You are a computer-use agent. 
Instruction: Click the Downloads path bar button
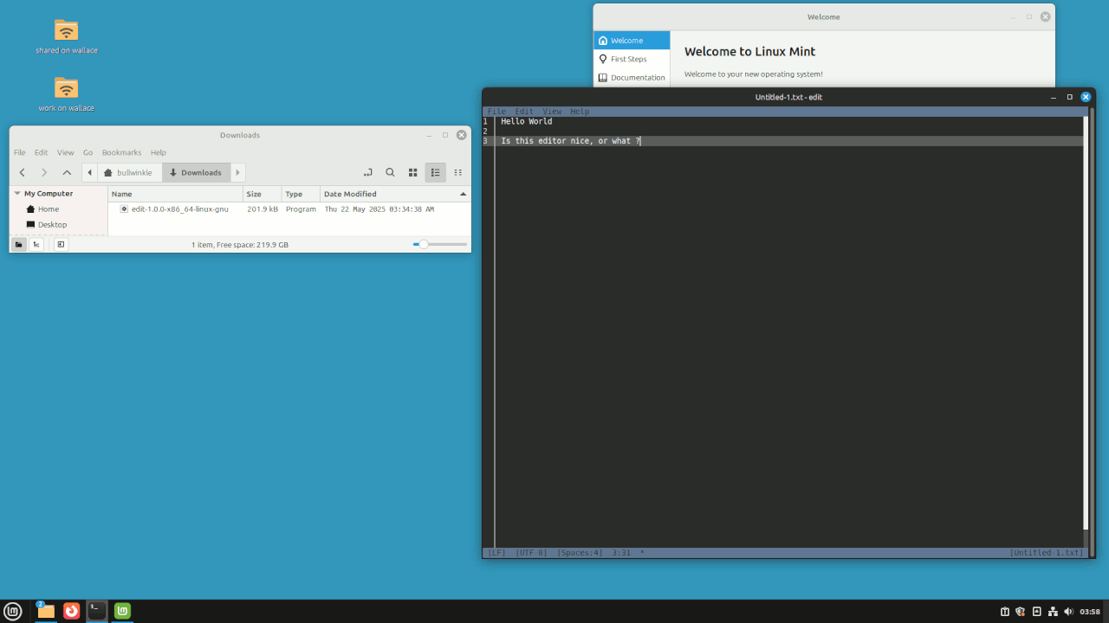(196, 172)
